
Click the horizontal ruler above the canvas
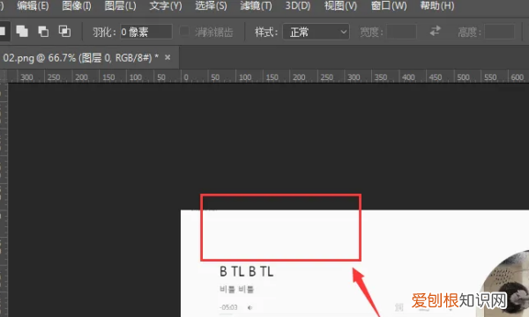coord(268,77)
